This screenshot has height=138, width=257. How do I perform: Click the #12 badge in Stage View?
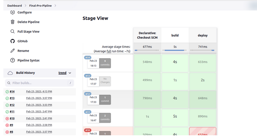[88, 94]
